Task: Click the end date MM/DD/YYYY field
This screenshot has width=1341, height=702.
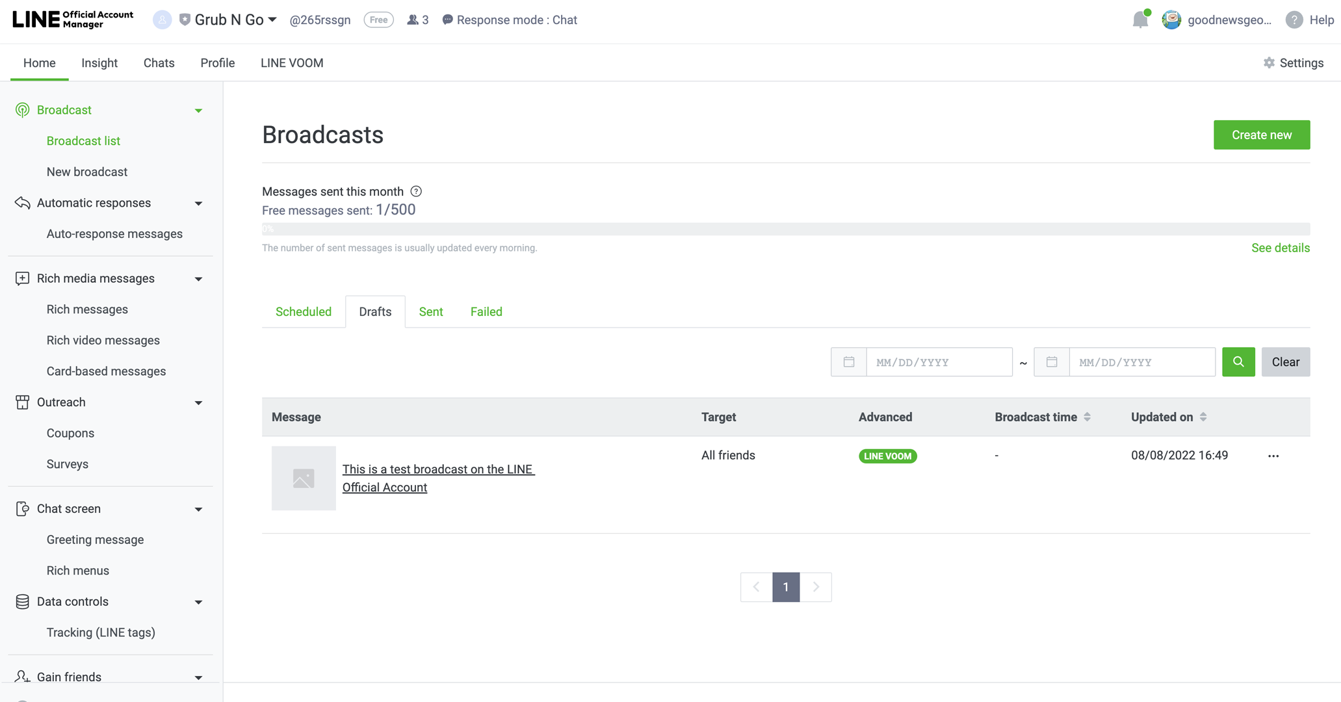Action: [x=1142, y=362]
